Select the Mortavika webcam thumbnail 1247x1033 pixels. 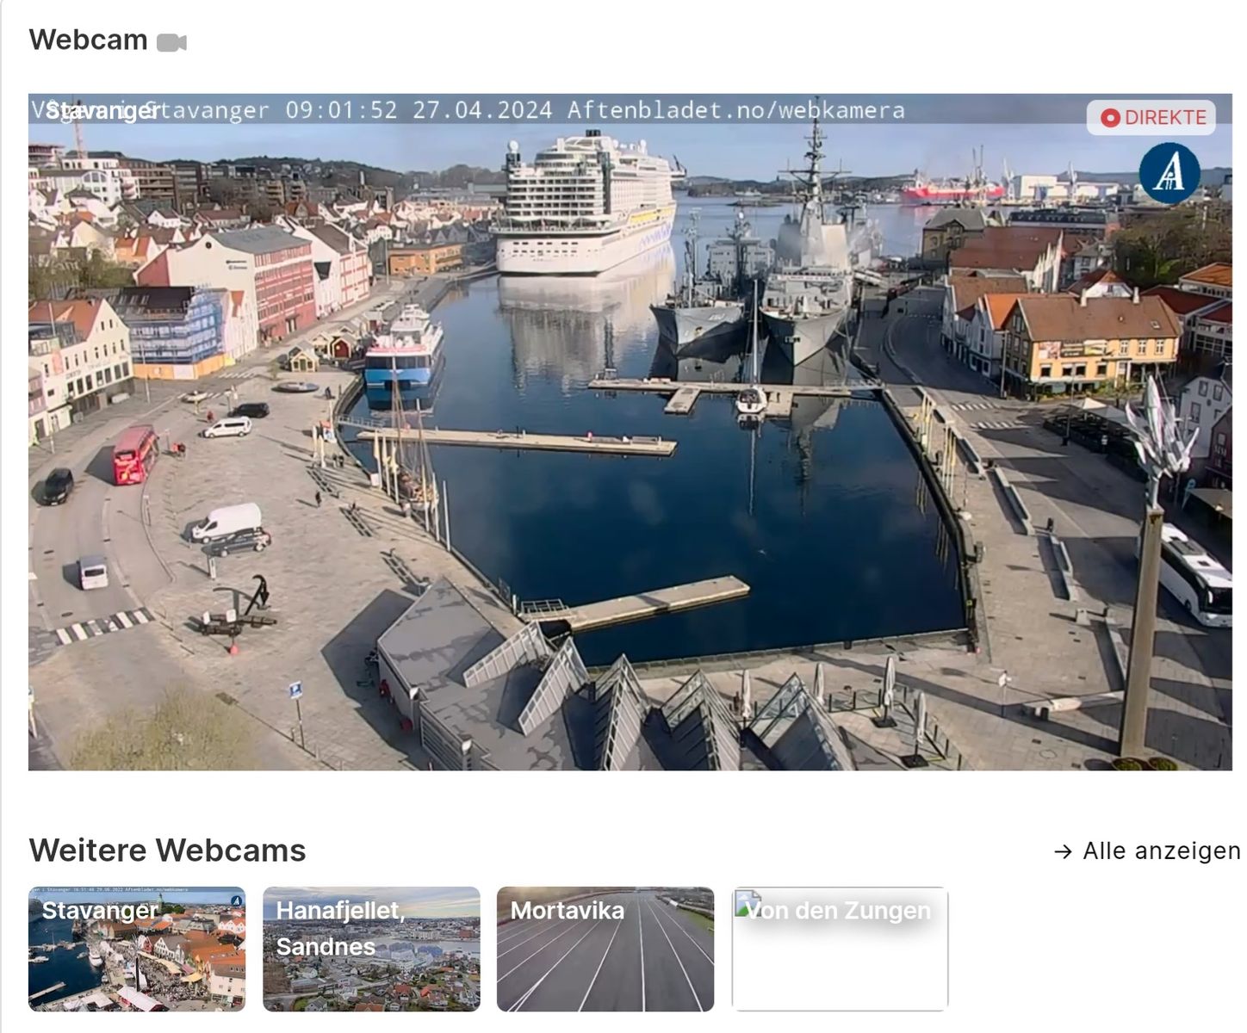coord(605,949)
